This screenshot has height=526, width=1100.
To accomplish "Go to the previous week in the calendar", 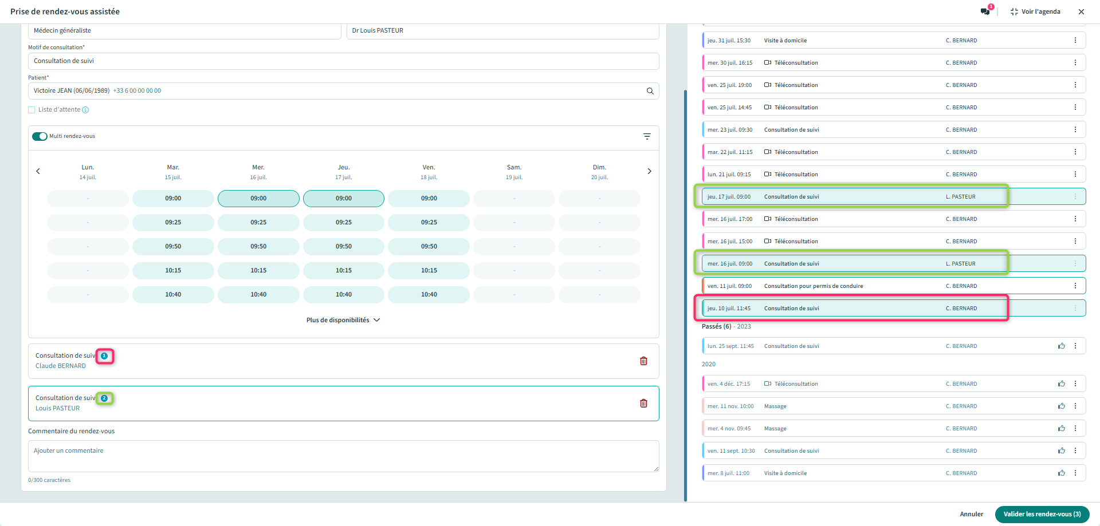I will pyautogui.click(x=38, y=171).
